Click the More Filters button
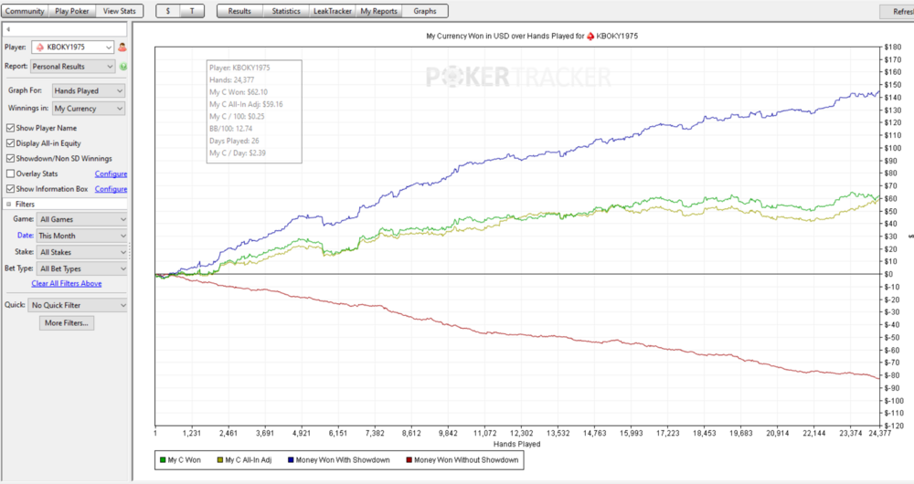 (x=67, y=323)
